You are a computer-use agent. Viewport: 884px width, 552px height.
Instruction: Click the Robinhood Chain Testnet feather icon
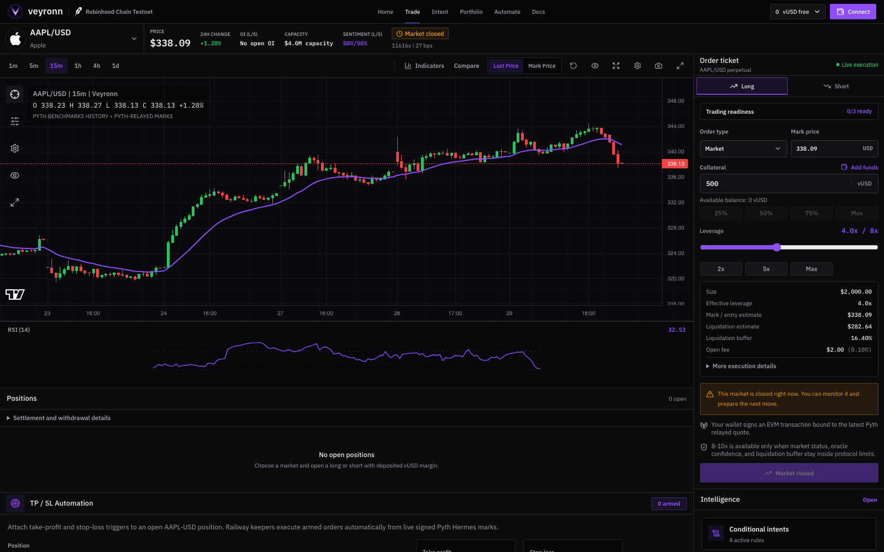[78, 12]
